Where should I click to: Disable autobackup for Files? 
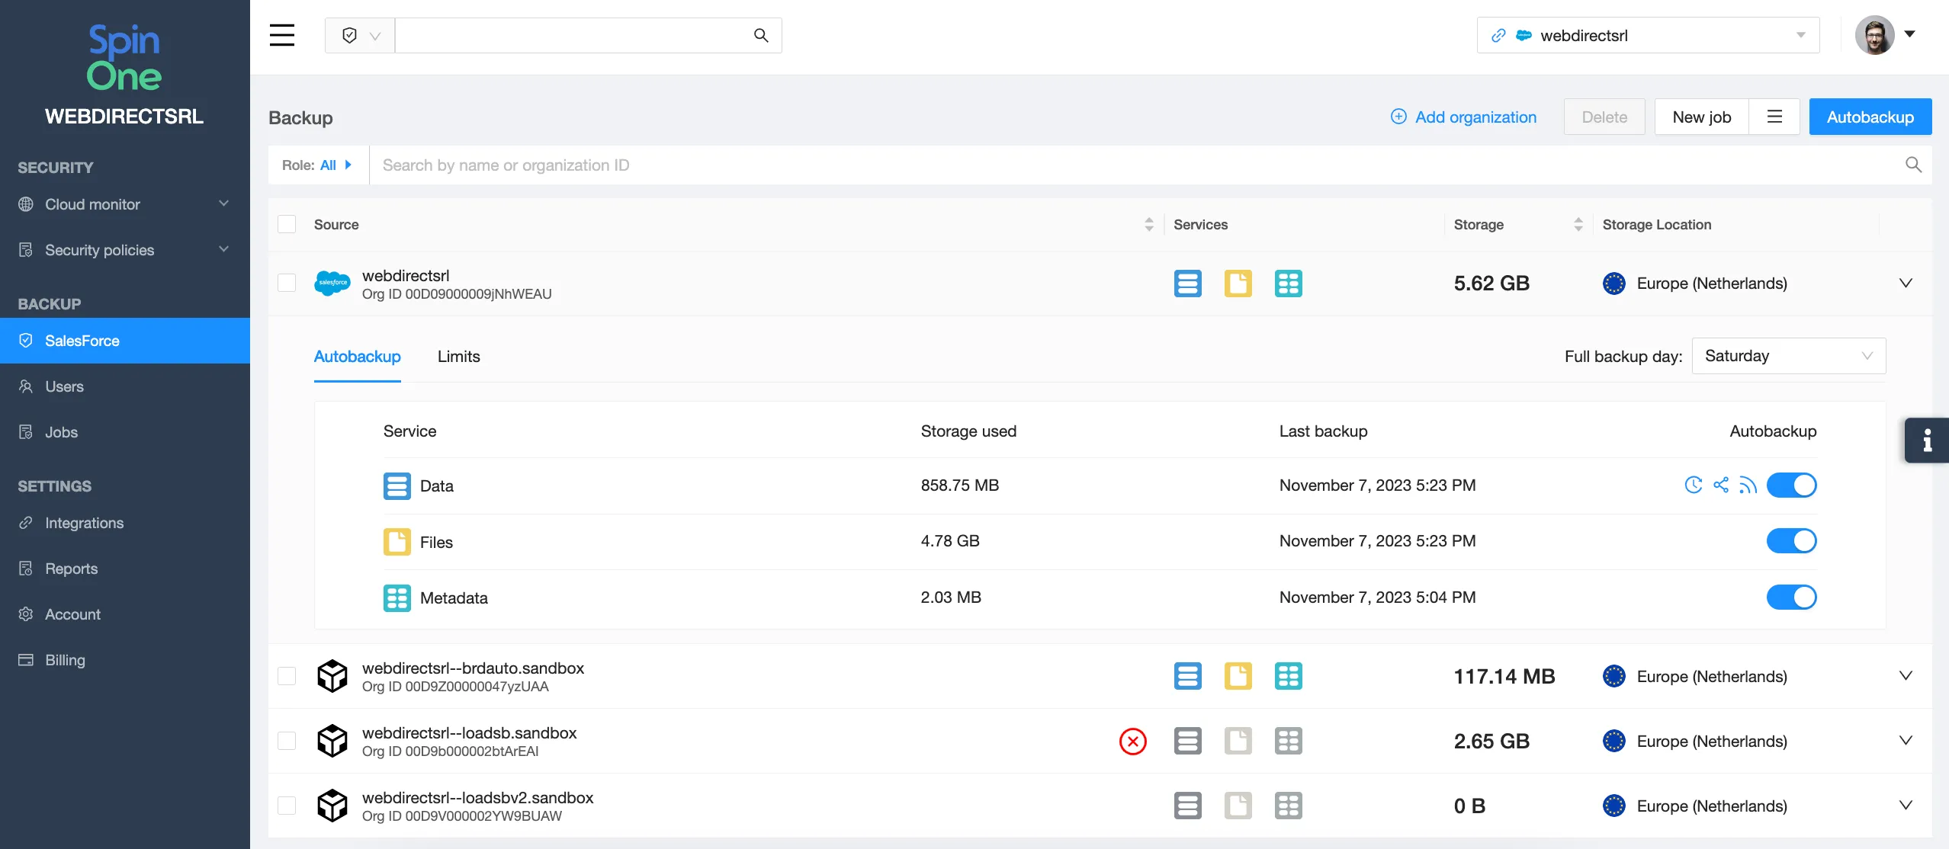point(1792,540)
